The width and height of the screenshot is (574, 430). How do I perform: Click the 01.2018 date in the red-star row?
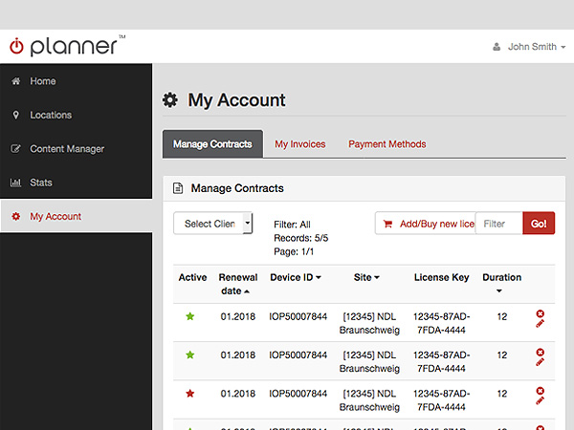coord(238,394)
